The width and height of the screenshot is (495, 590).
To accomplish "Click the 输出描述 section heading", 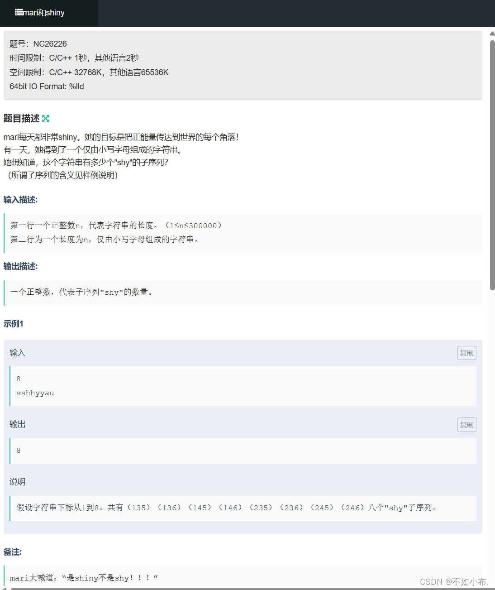I will point(20,267).
